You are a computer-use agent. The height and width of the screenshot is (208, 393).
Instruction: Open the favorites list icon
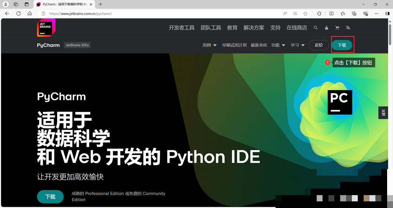tap(343, 14)
